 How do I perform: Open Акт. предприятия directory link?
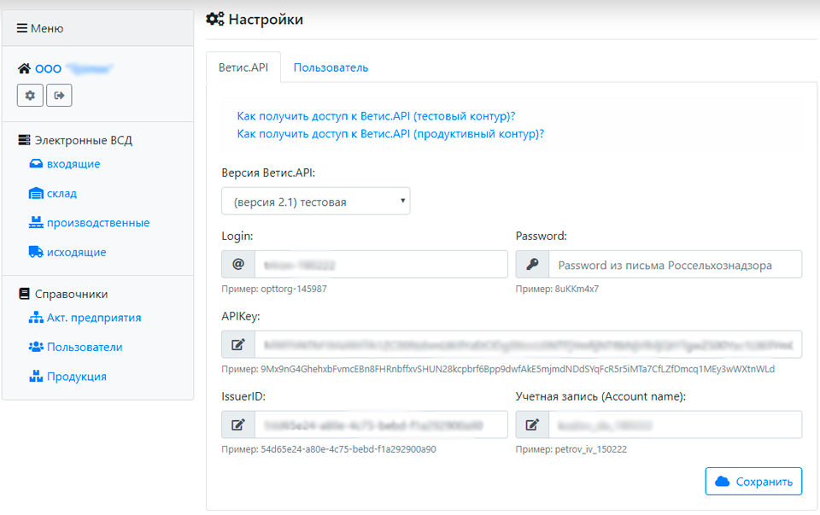click(94, 318)
